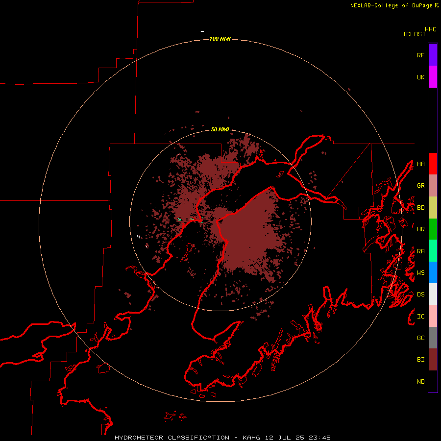Click the RA legend label
This screenshot has width=441, height=441.
pyautogui.click(x=420, y=251)
